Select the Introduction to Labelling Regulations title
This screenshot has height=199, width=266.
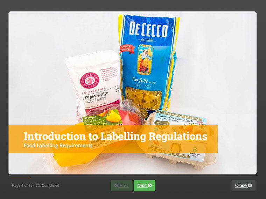point(115,136)
